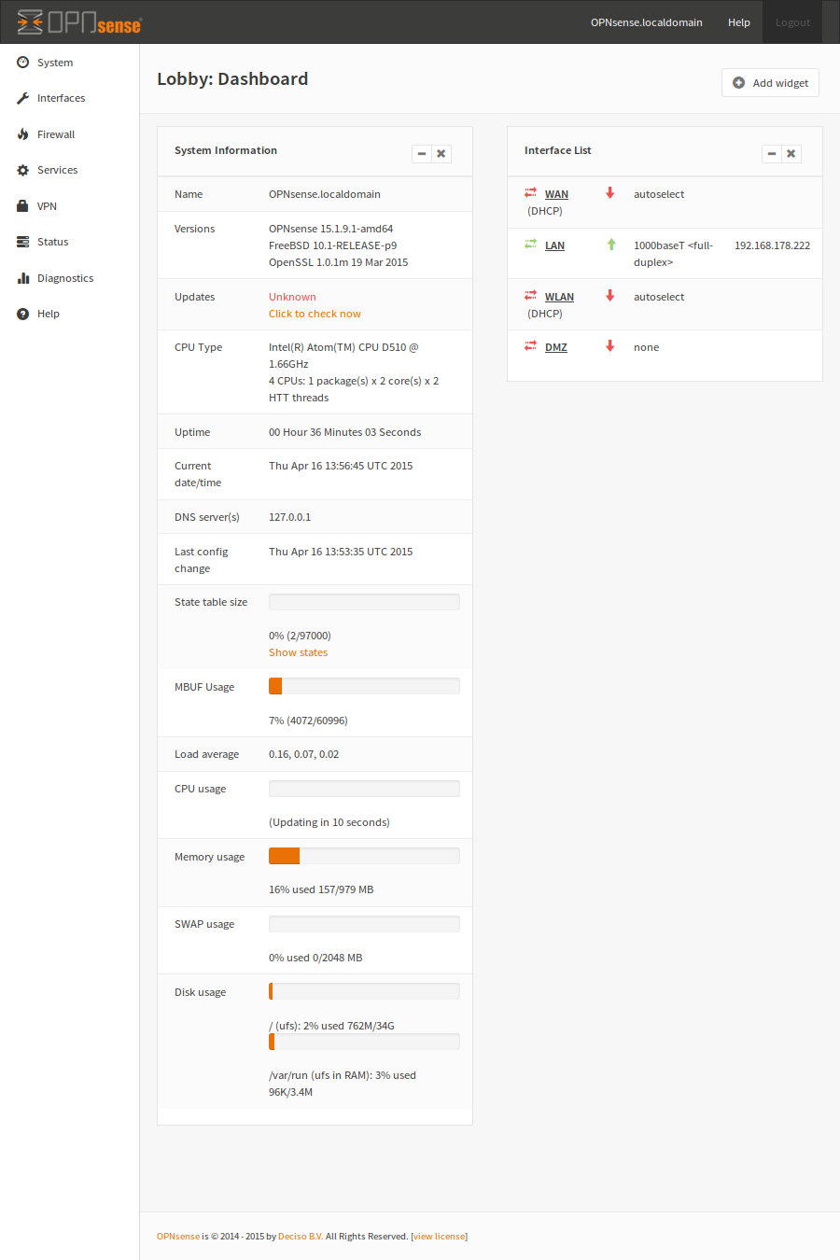Screen dimensions: 840x1260
Task: Open the LAN interface link
Action: point(554,245)
